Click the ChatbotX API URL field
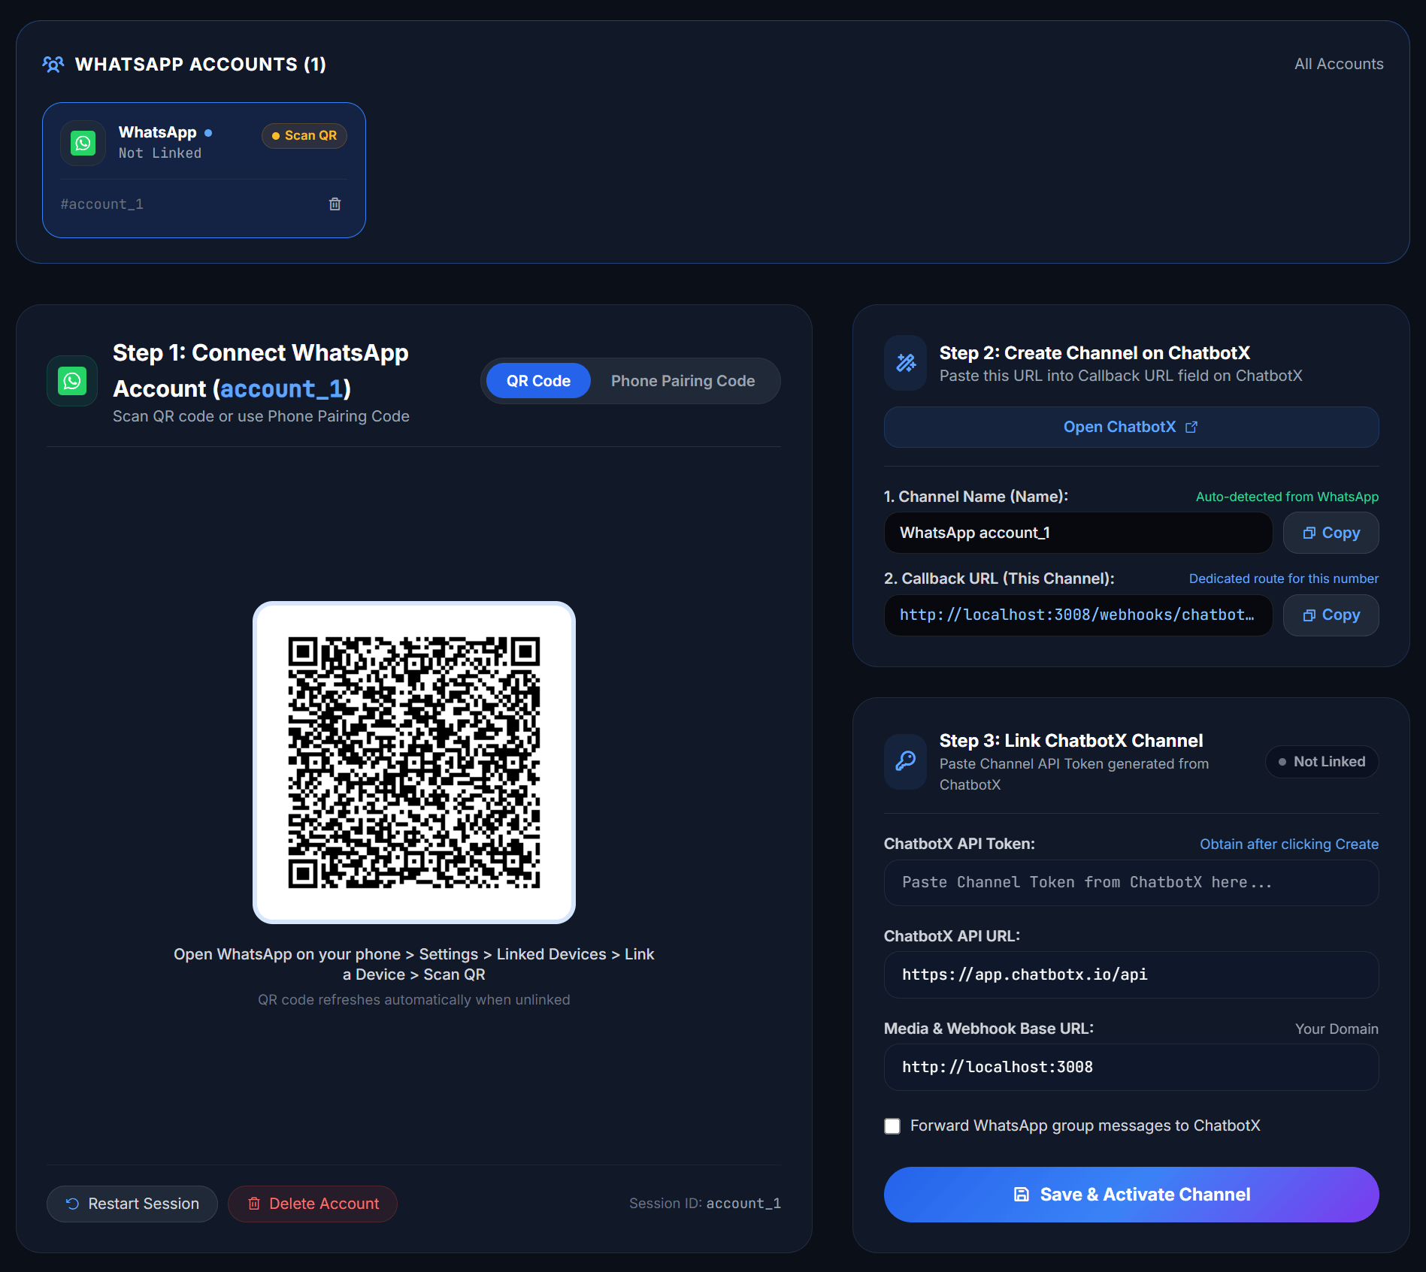 tap(1131, 975)
